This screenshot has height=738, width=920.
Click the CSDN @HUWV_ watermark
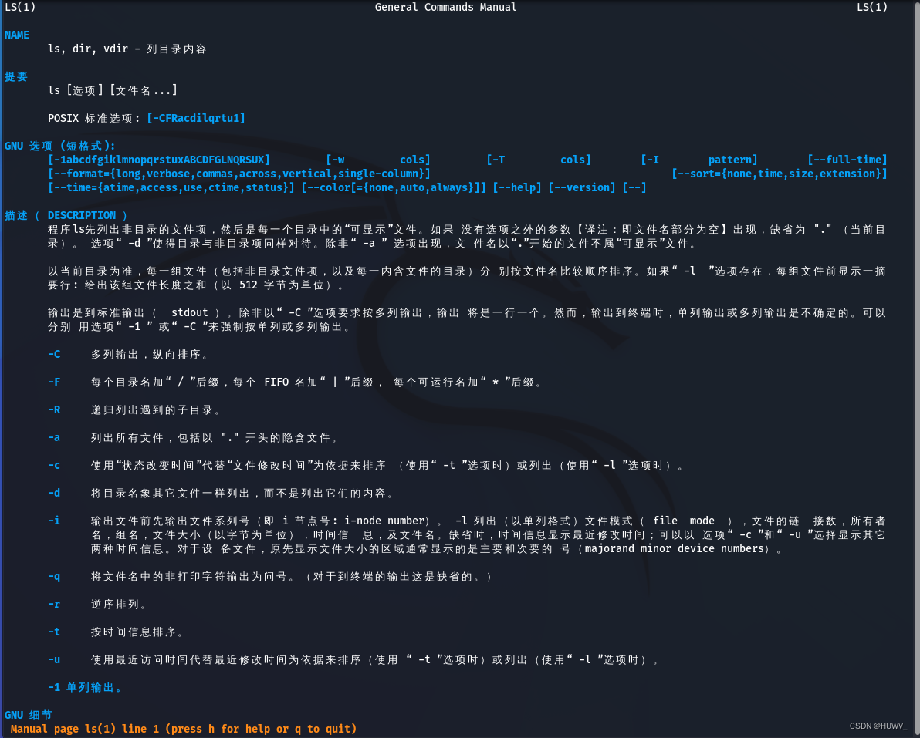878,726
